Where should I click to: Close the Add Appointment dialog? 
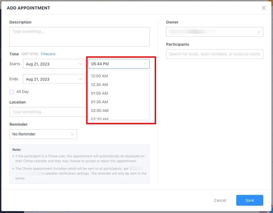pos(264,8)
